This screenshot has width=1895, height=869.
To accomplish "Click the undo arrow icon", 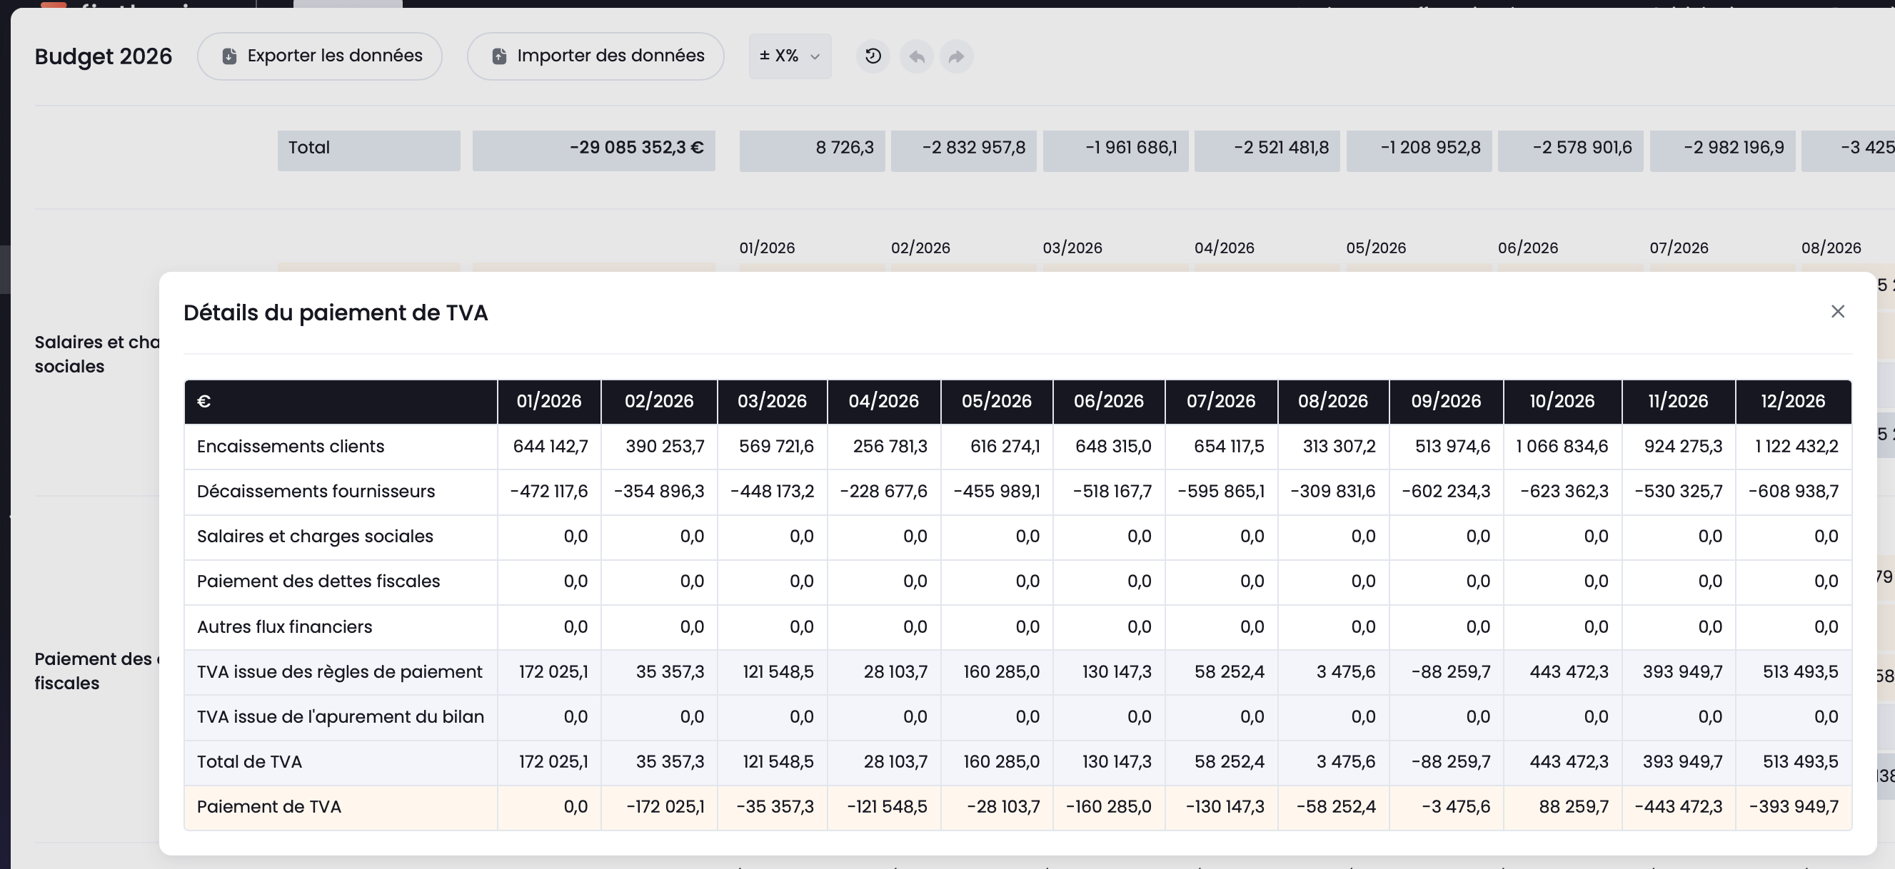I will coord(917,56).
